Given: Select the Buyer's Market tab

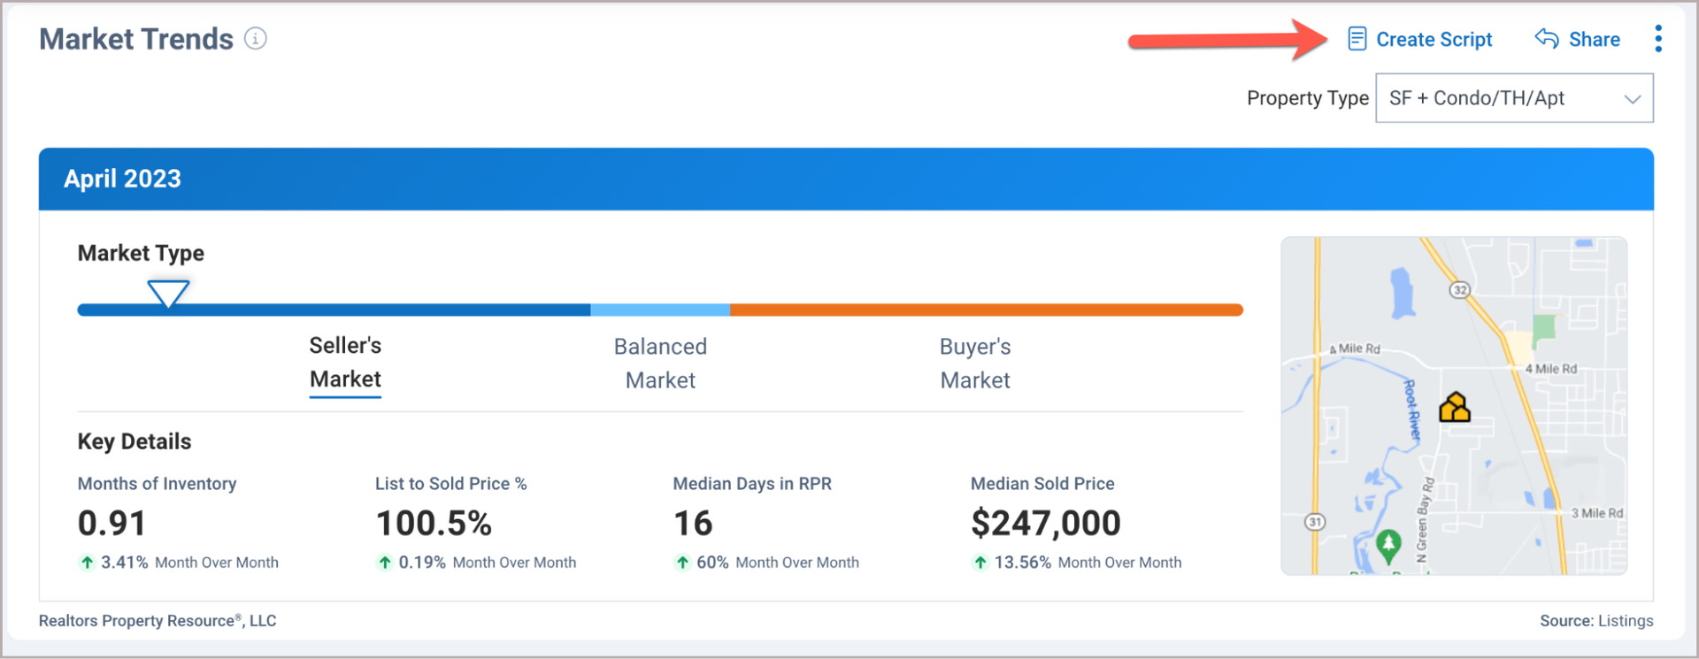Looking at the screenshot, I should click(974, 364).
